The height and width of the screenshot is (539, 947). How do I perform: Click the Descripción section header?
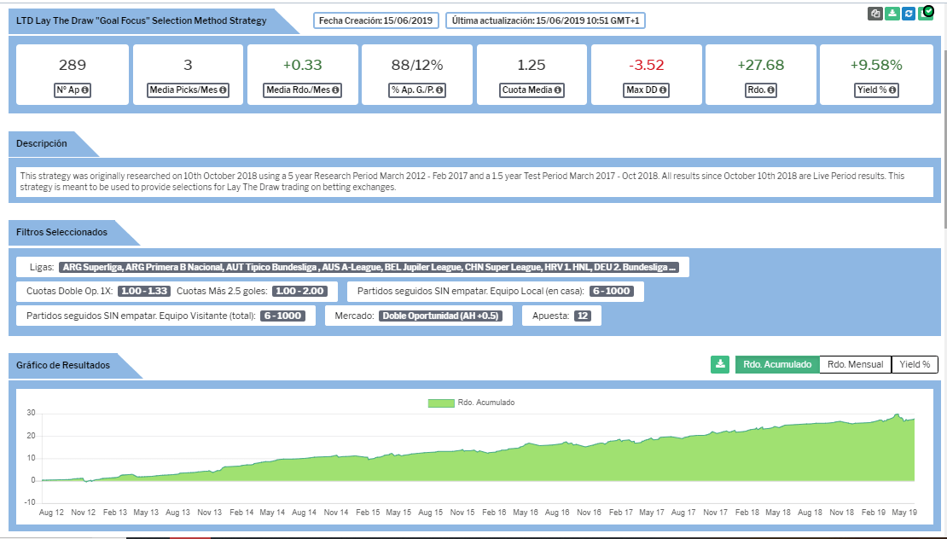pyautogui.click(x=42, y=143)
